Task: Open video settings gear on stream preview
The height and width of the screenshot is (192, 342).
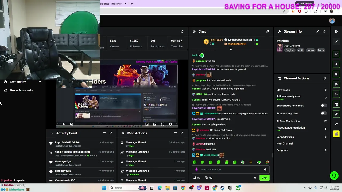Action: 170,124
